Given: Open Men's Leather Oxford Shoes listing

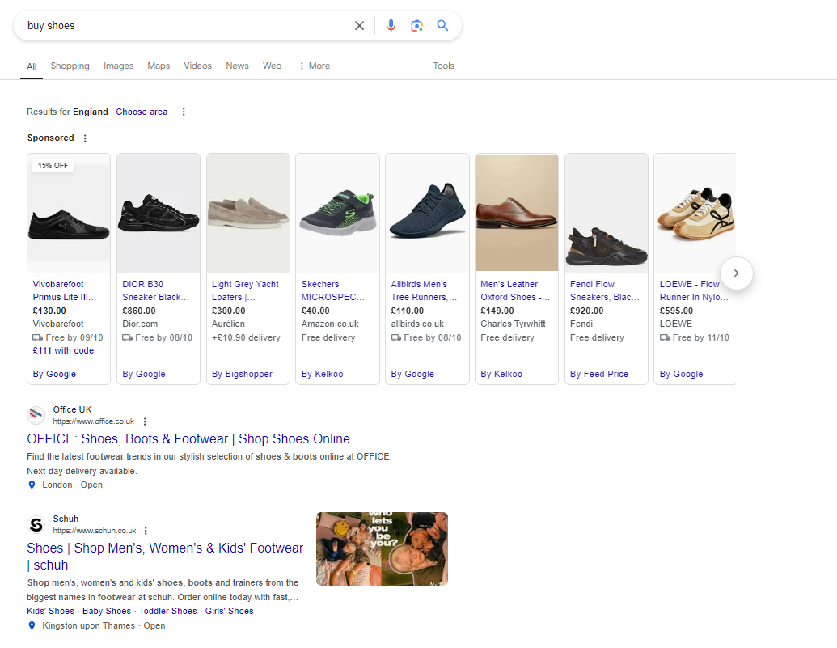Looking at the screenshot, I should click(x=514, y=290).
